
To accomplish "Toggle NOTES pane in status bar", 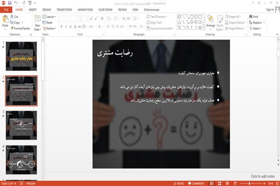I will (x=179, y=184).
